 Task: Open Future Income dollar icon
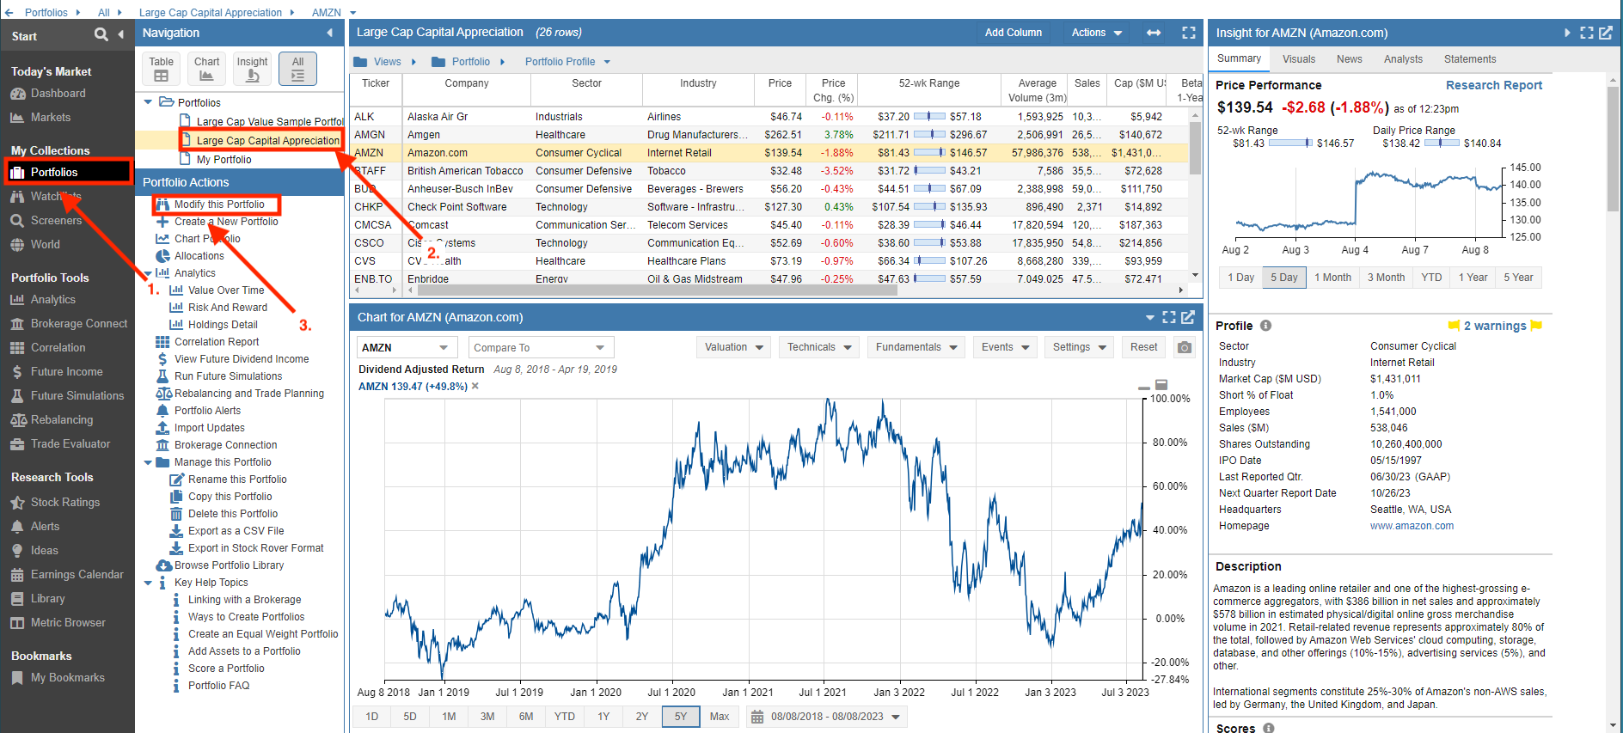17,372
